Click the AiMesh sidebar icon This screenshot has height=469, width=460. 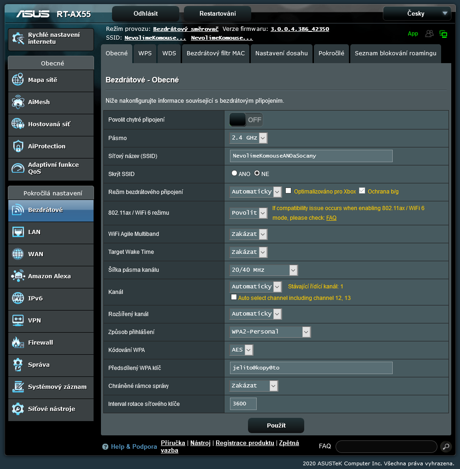[18, 102]
